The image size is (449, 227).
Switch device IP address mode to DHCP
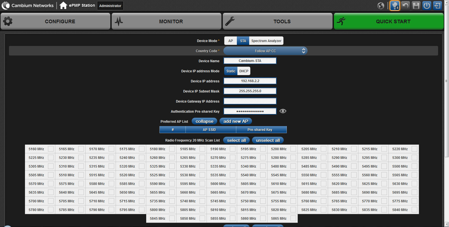[x=244, y=71]
